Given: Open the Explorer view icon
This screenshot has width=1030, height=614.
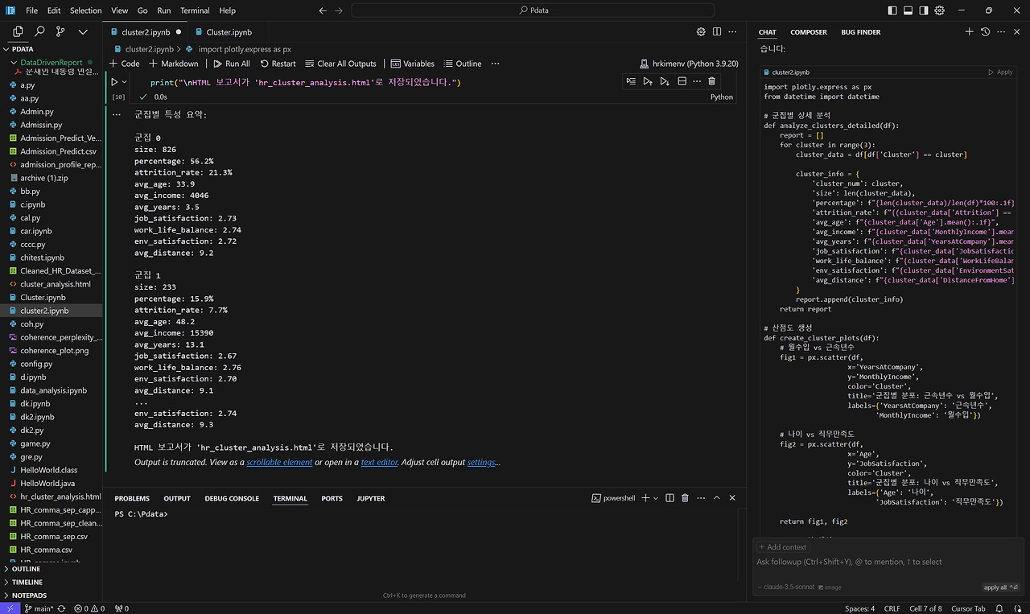Looking at the screenshot, I should point(18,31).
